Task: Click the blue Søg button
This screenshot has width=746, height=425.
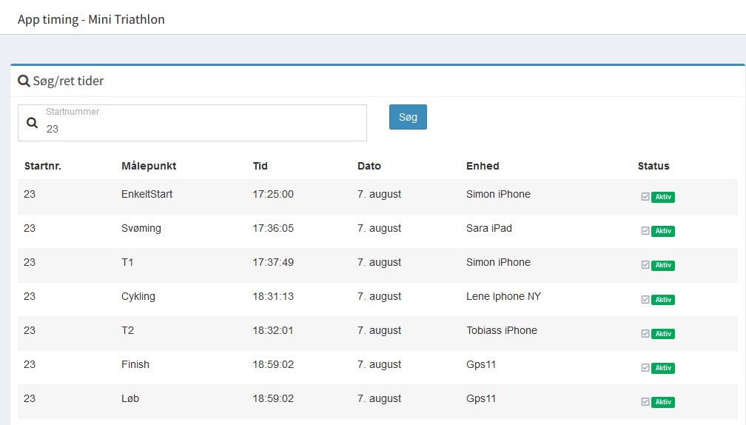Action: (x=408, y=117)
